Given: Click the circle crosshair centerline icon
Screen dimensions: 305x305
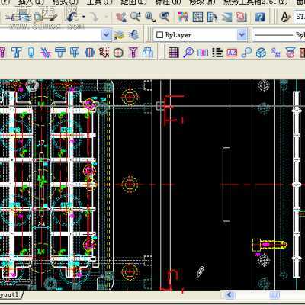Looking at the screenshot, I should [x=118, y=53].
